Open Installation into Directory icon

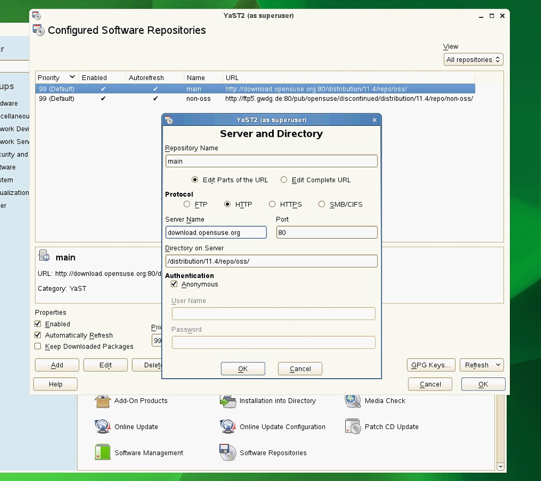(228, 401)
